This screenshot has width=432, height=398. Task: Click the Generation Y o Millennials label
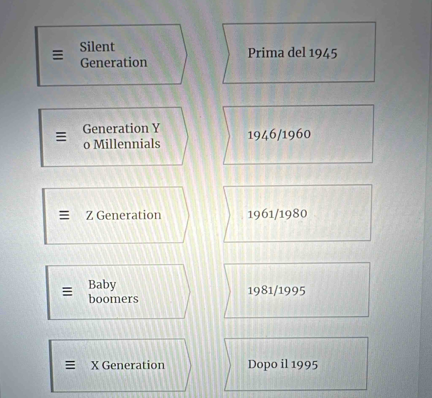coord(122,136)
